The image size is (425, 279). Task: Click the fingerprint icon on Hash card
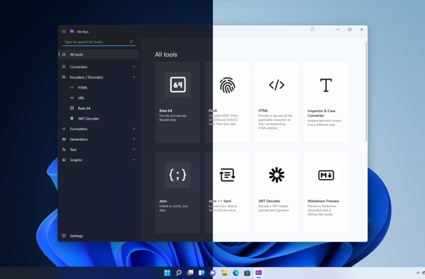[227, 85]
